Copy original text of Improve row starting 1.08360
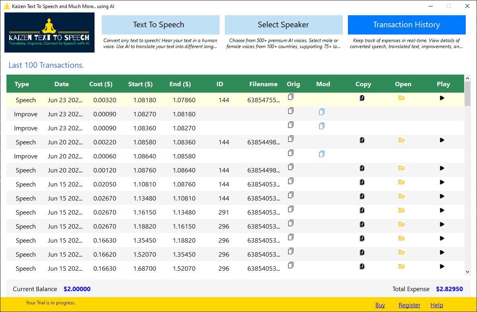477x312 pixels. click(291, 125)
